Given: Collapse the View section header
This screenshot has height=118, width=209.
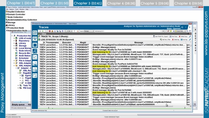Looking at the screenshot, I should 39,34.
